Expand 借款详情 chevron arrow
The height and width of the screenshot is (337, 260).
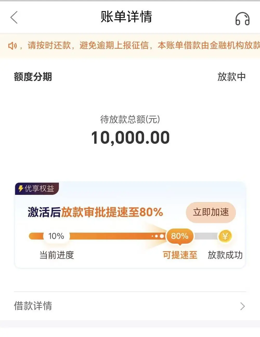[x=242, y=306]
